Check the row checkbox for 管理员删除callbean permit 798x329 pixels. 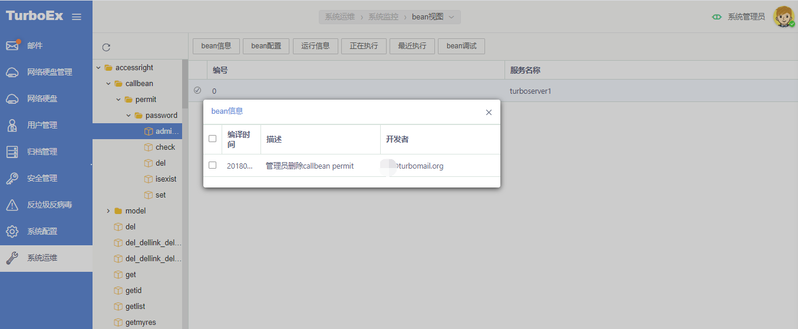tap(213, 165)
